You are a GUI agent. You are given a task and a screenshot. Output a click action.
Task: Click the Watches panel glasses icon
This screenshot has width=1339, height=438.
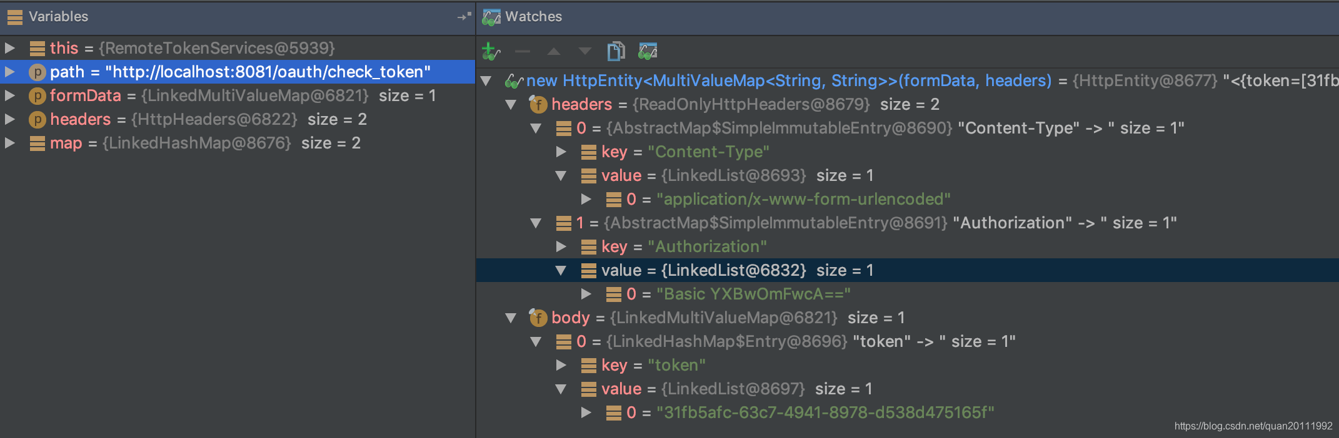(x=491, y=17)
